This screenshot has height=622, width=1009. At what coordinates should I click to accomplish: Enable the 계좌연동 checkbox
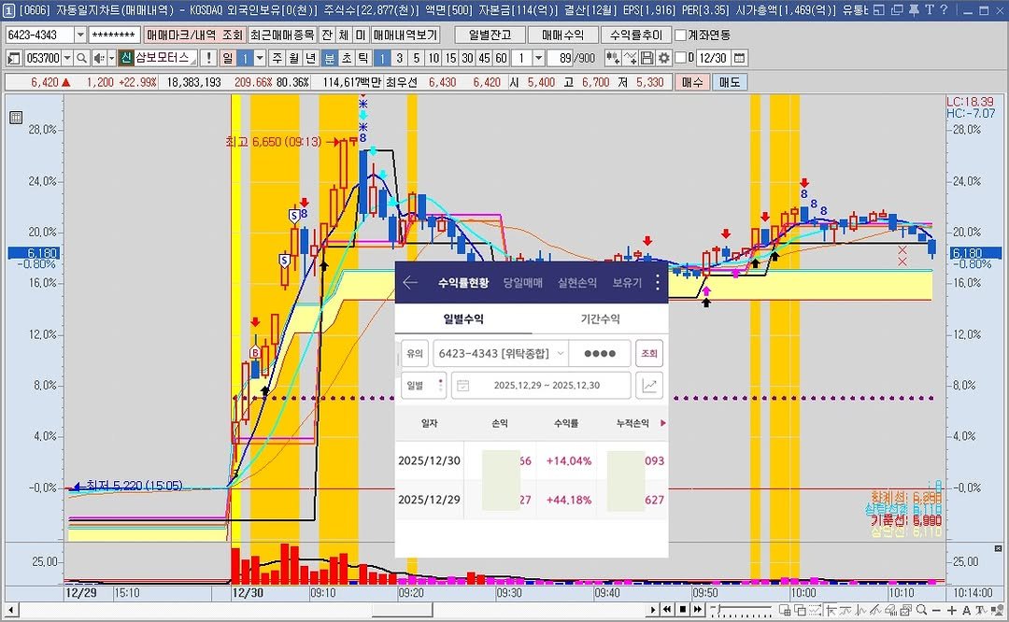pos(680,35)
